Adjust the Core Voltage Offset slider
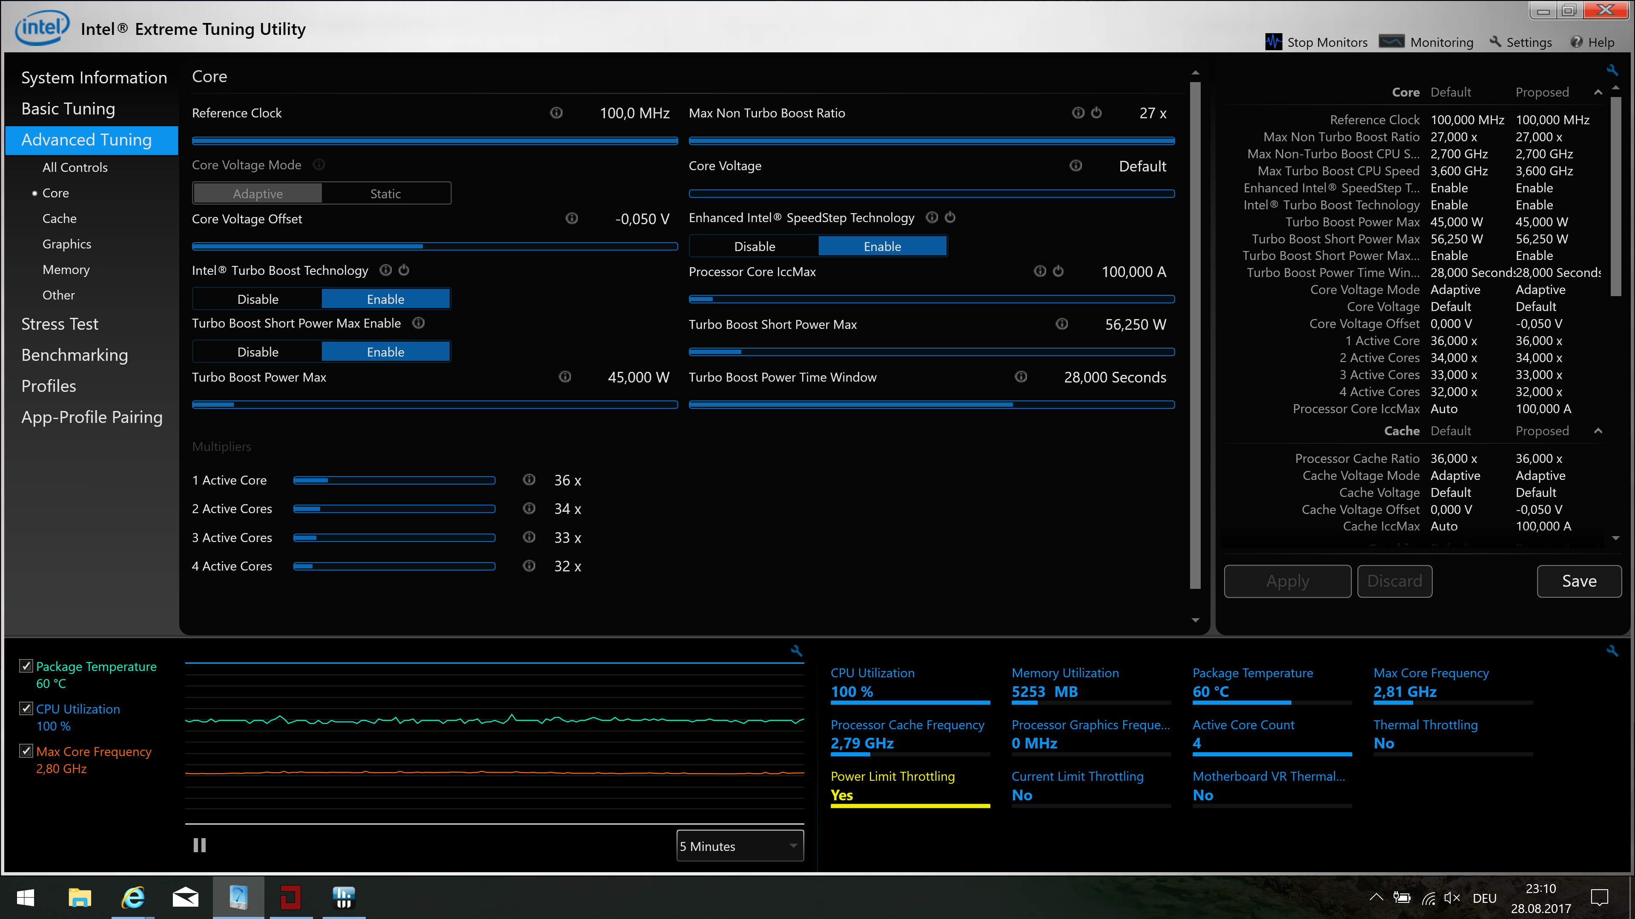1635x919 pixels. click(x=422, y=247)
